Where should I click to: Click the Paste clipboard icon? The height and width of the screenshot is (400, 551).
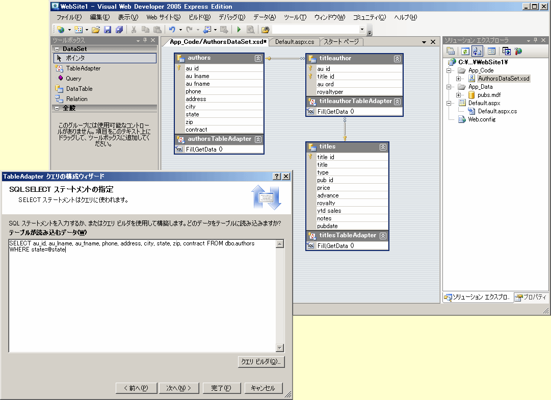(158, 30)
